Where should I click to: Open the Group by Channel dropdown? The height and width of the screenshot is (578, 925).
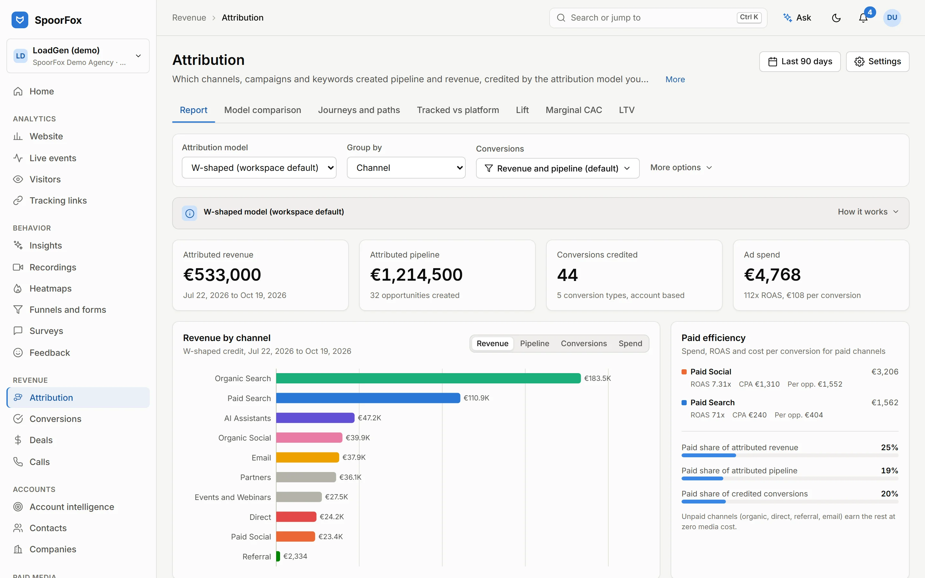point(406,168)
